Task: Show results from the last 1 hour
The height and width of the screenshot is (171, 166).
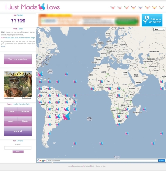Action: coord(11,111)
